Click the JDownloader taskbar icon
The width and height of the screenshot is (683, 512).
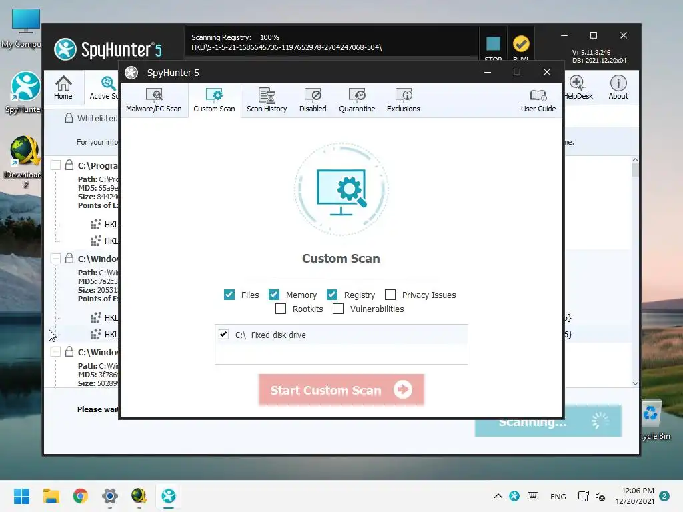[x=139, y=496]
